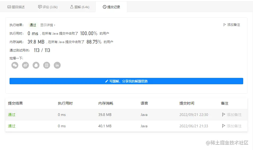Expand 显示详情 for the result
Image resolution: width=253 pixels, height=150 pixels.
click(48, 25)
